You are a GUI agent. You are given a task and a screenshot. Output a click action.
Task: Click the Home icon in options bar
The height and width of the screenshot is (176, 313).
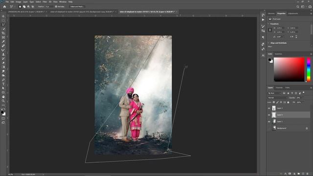tap(4, 6)
